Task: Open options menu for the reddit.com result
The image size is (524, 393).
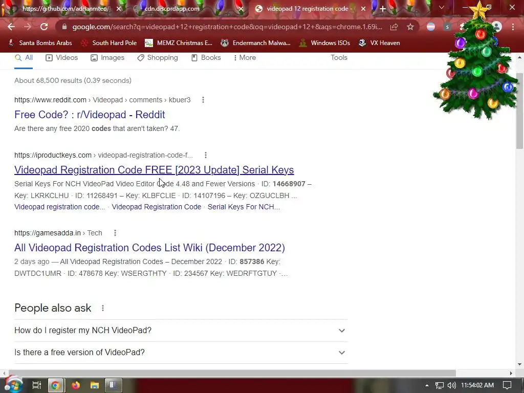Action: pos(203,100)
